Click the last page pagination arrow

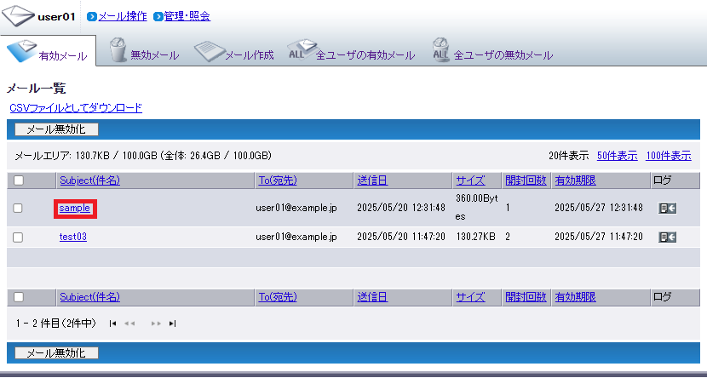(x=173, y=324)
